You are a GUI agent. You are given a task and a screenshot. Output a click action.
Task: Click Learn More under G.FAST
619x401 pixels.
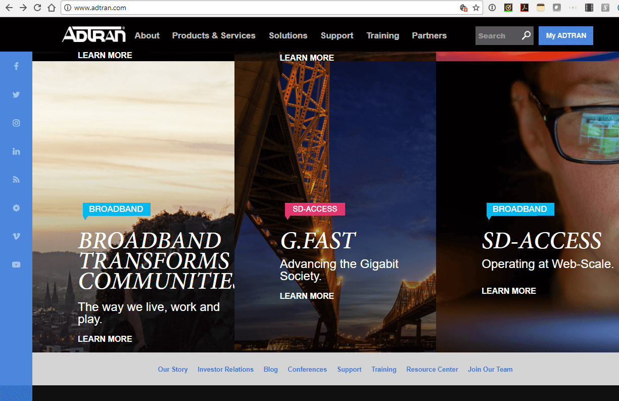pyautogui.click(x=307, y=296)
